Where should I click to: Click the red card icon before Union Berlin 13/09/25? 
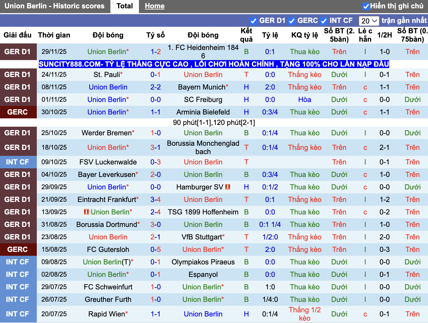[86, 212]
